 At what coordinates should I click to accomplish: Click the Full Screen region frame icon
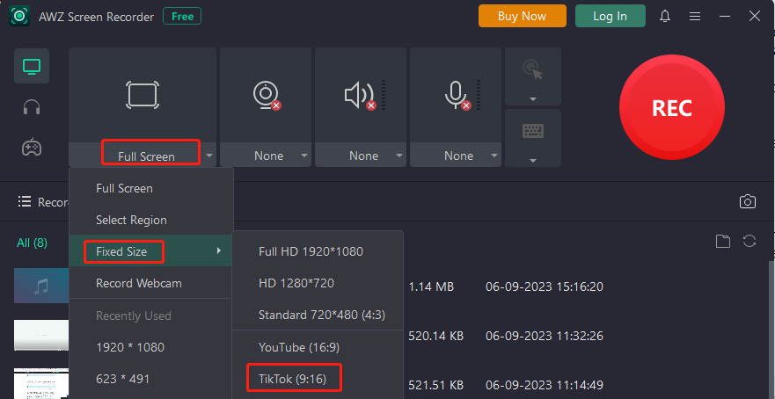143,95
